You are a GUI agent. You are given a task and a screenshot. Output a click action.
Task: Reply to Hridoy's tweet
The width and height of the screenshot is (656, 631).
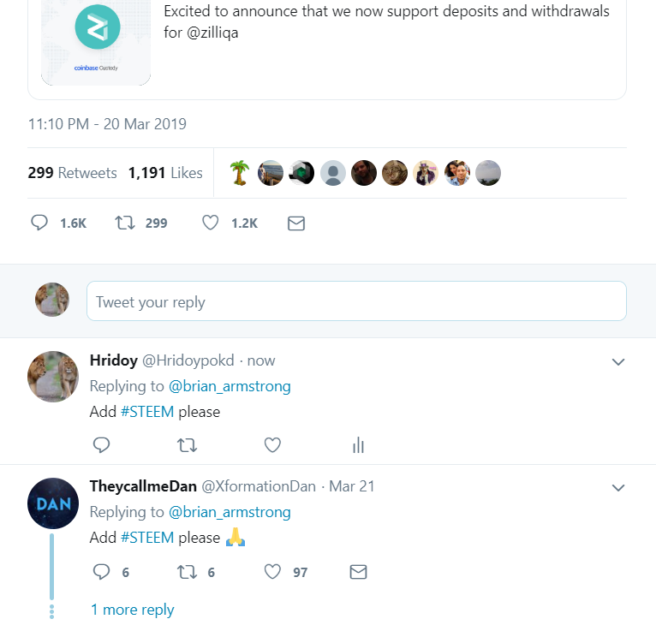[101, 445]
